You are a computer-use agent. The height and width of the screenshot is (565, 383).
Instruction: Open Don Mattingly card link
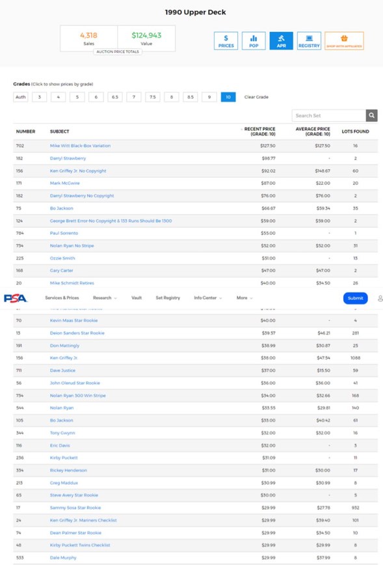tap(64, 346)
